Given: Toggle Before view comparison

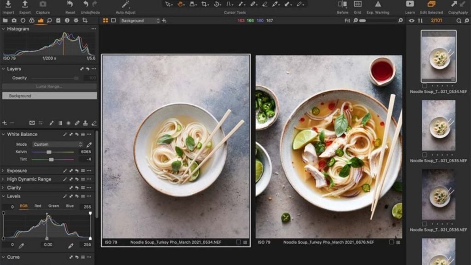Looking at the screenshot, I should pos(343,4).
